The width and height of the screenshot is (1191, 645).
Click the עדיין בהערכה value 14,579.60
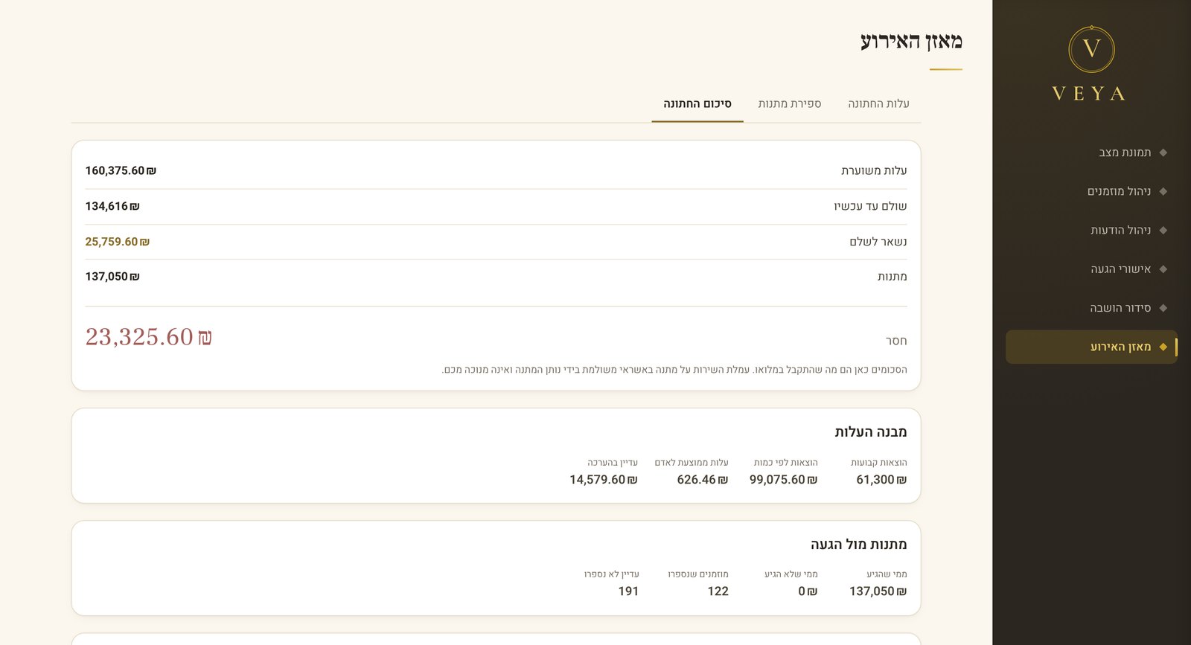(604, 480)
